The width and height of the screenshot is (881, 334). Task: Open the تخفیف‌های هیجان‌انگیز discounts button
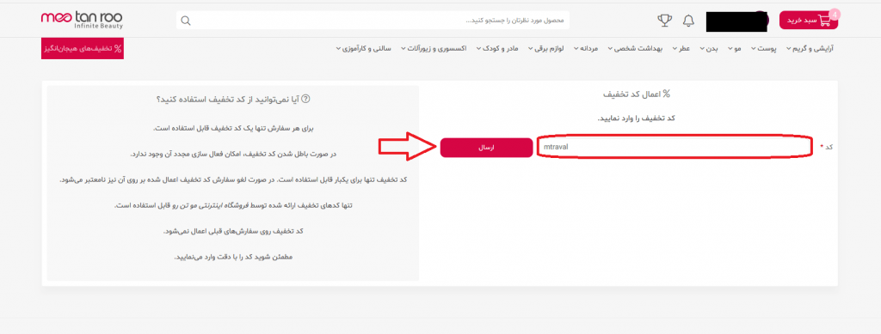click(x=82, y=49)
